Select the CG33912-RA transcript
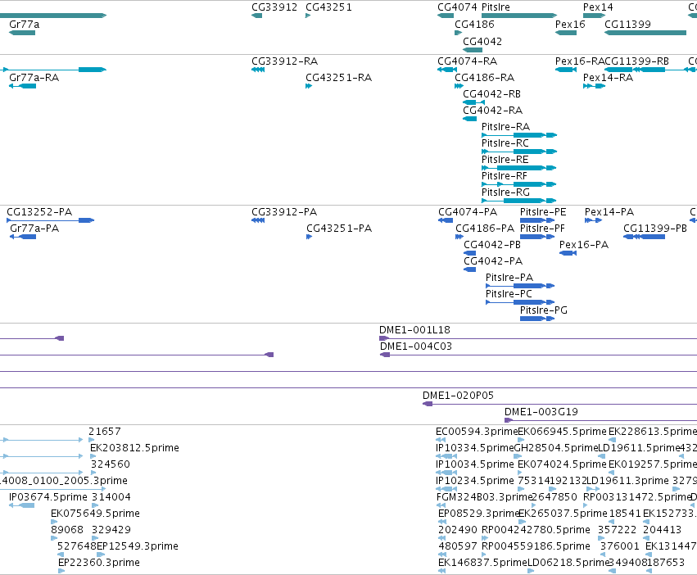The width and height of the screenshot is (697, 575). (x=258, y=70)
